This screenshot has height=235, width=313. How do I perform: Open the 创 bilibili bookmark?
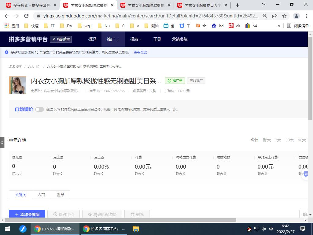tap(169, 26)
